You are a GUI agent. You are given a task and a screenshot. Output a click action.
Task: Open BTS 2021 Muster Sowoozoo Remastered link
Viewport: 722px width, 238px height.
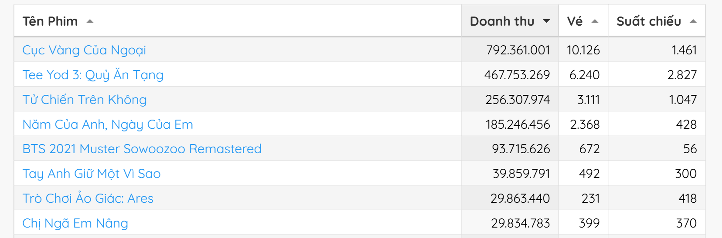pyautogui.click(x=142, y=149)
